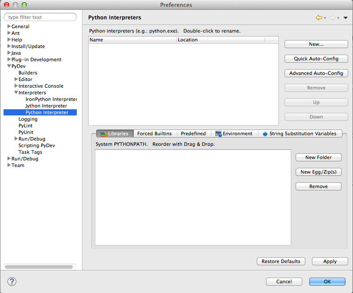Expand the Java preferences node
Screen dimensions: 353x293
click(9, 53)
